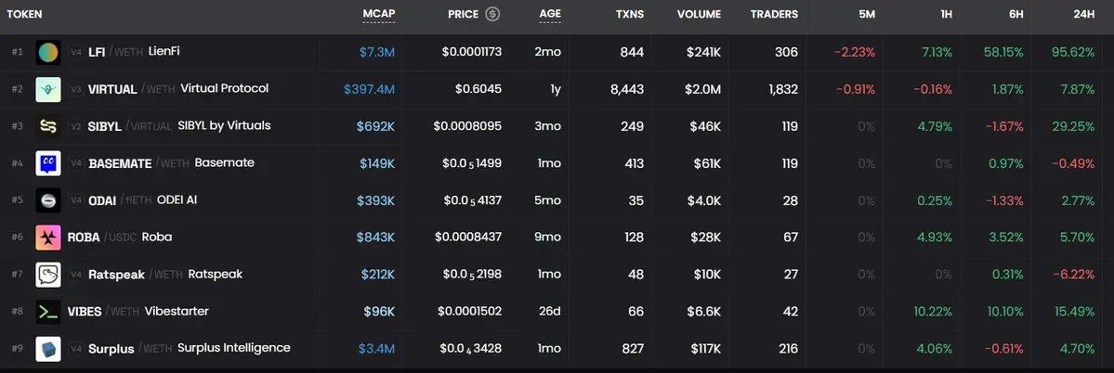Sort by 24H change column

coord(1083,14)
